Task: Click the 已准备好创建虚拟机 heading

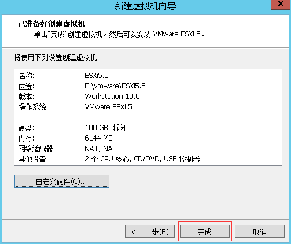Action: [x=51, y=24]
